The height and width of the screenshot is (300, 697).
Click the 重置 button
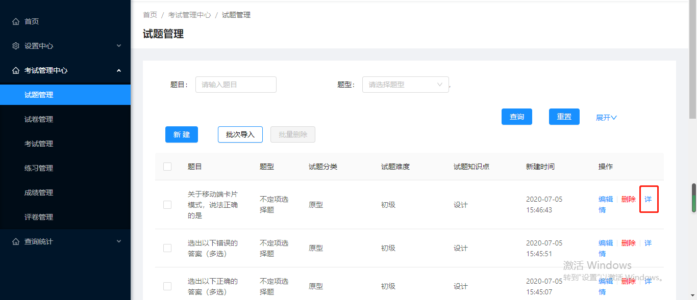[564, 117]
